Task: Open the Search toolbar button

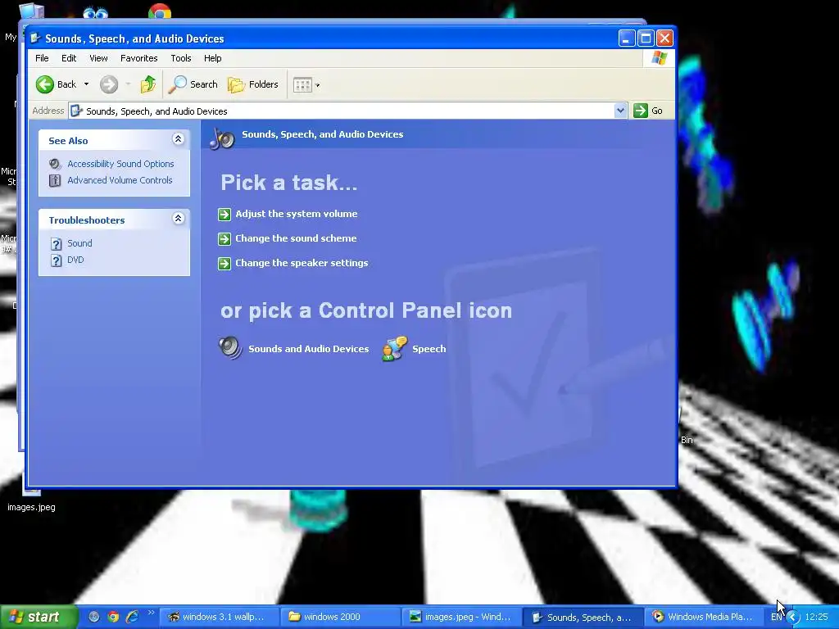Action: coord(193,84)
